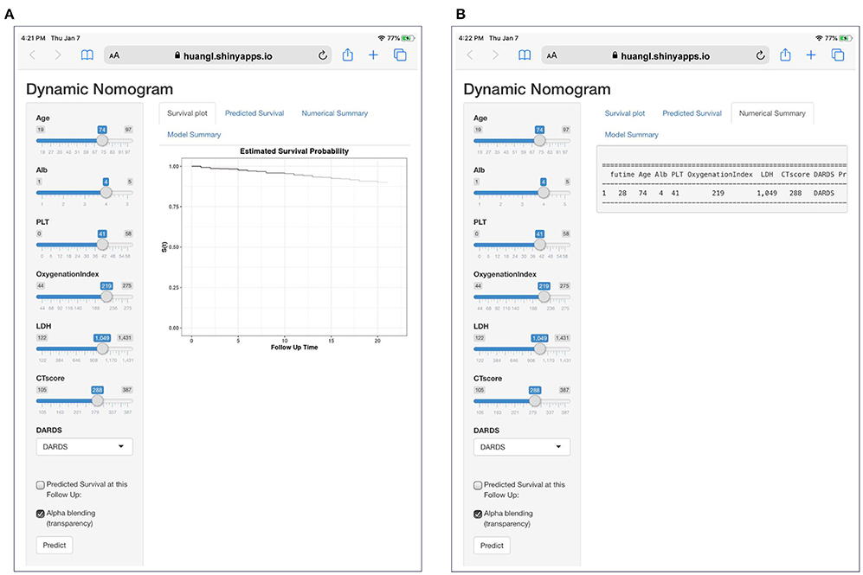This screenshot has width=863, height=575.
Task: Open the Numerical Summary tab in panel A
Action: pyautogui.click(x=335, y=113)
